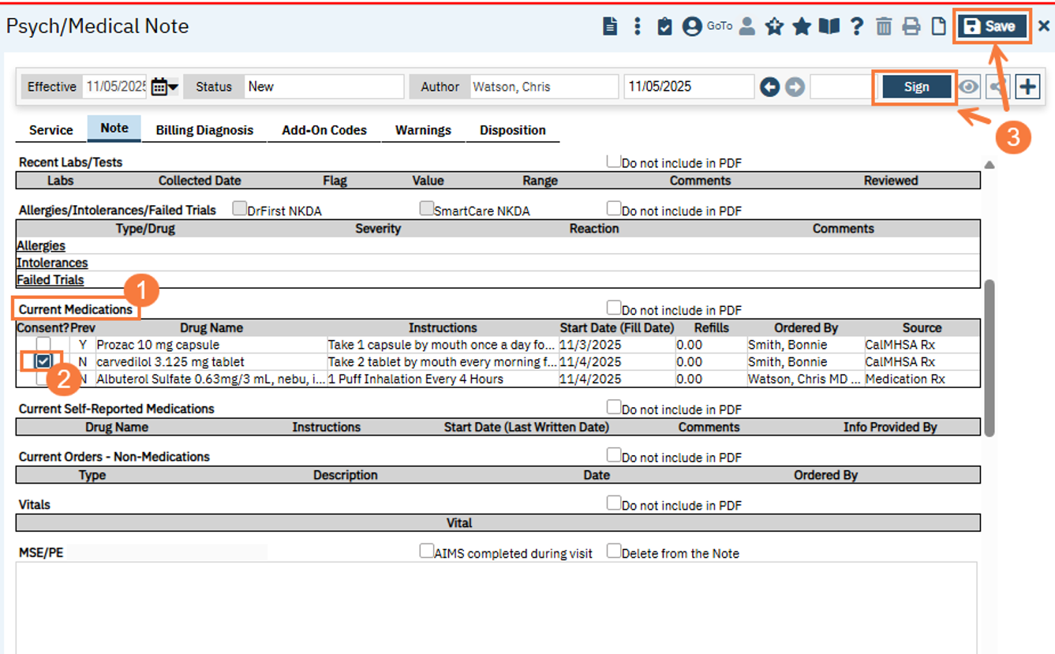Open the clipboard checklist icon
Viewport: 1055px width, 654px height.
[664, 27]
